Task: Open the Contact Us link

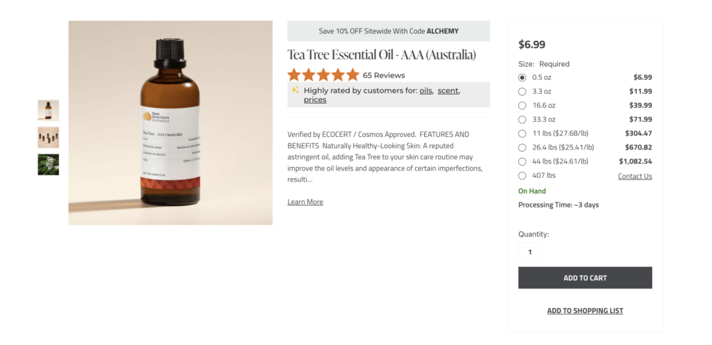Action: 635,177
